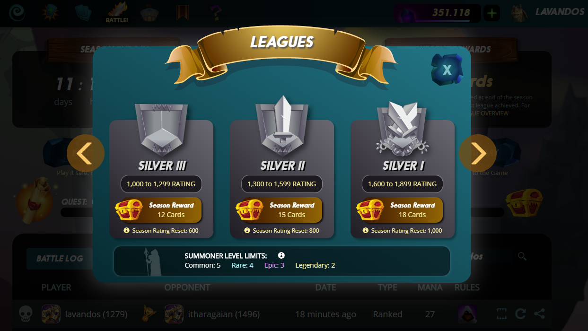Open the BATTLE! menu in top bar
Image resolution: width=588 pixels, height=331 pixels.
(x=117, y=13)
